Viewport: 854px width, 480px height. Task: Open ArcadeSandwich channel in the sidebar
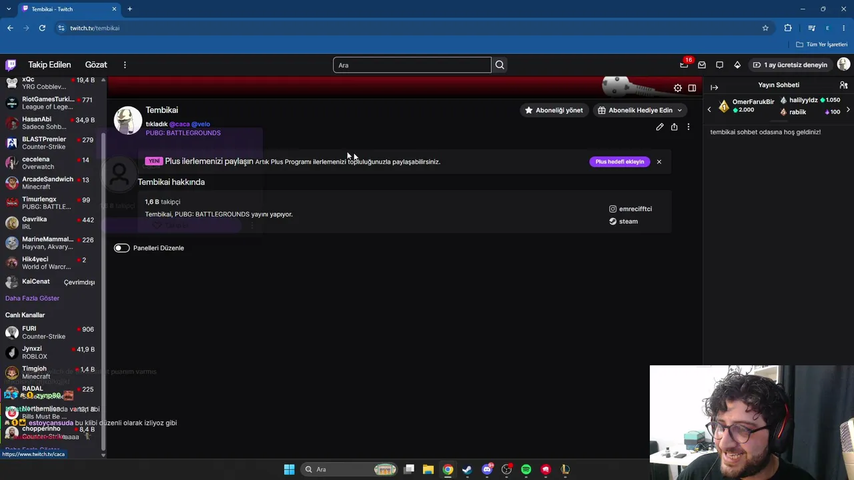pos(52,183)
